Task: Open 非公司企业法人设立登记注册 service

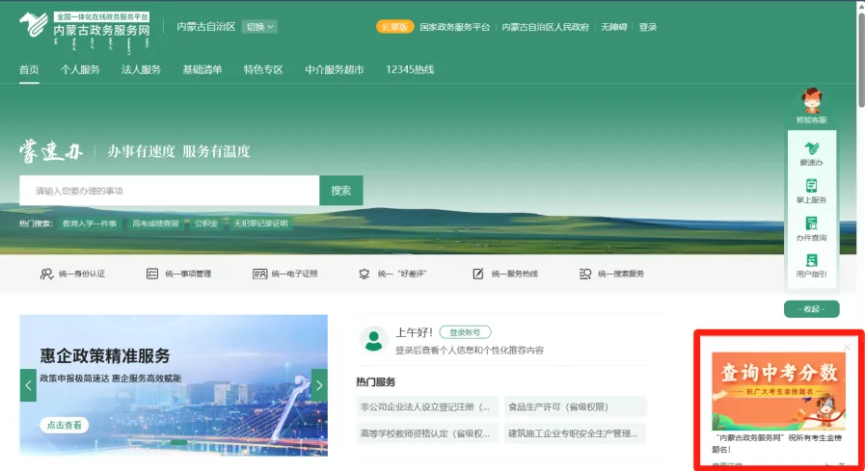Action: coord(427,407)
